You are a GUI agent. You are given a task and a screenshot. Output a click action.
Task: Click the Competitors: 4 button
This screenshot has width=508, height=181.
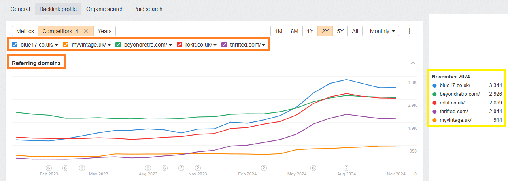tap(60, 31)
